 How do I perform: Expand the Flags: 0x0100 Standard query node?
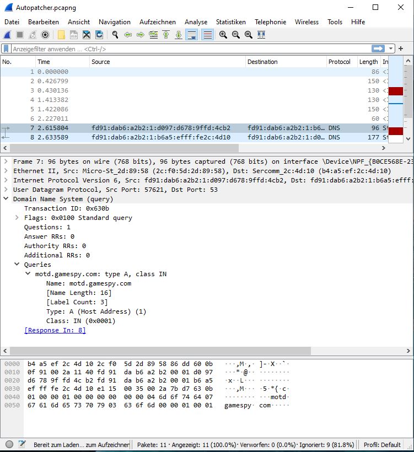click(17, 218)
